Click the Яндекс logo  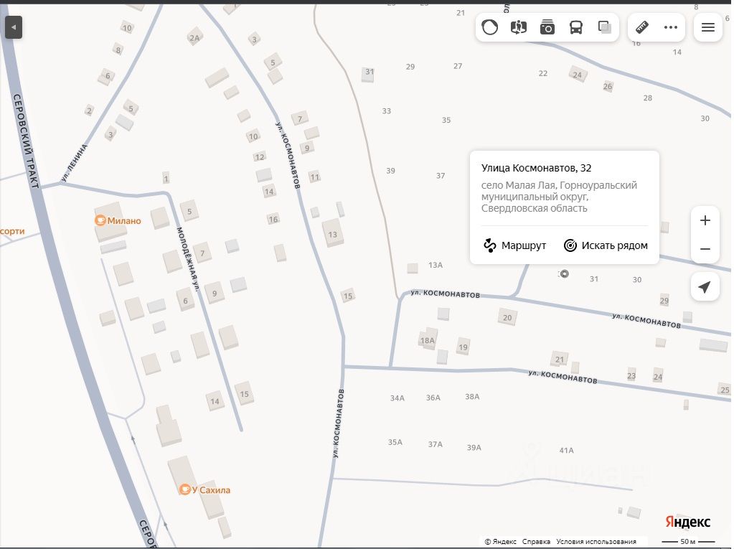click(687, 522)
